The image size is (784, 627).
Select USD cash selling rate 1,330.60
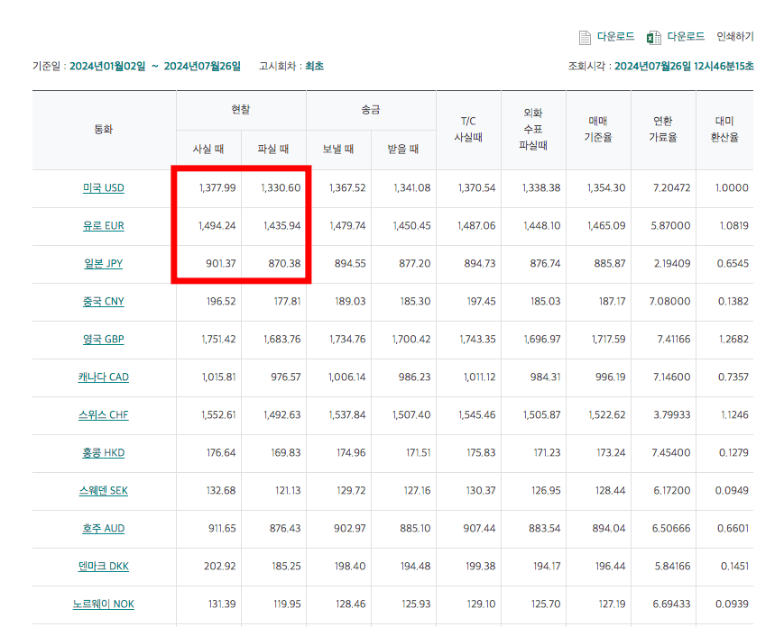point(281,188)
